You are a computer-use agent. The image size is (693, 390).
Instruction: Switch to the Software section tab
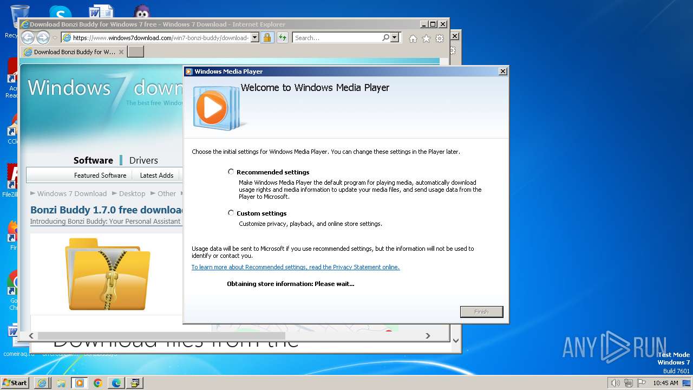point(93,160)
